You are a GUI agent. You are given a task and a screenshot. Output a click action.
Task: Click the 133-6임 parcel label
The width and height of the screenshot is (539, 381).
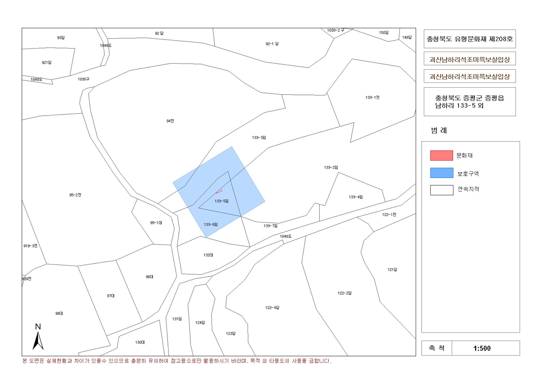coord(211,225)
